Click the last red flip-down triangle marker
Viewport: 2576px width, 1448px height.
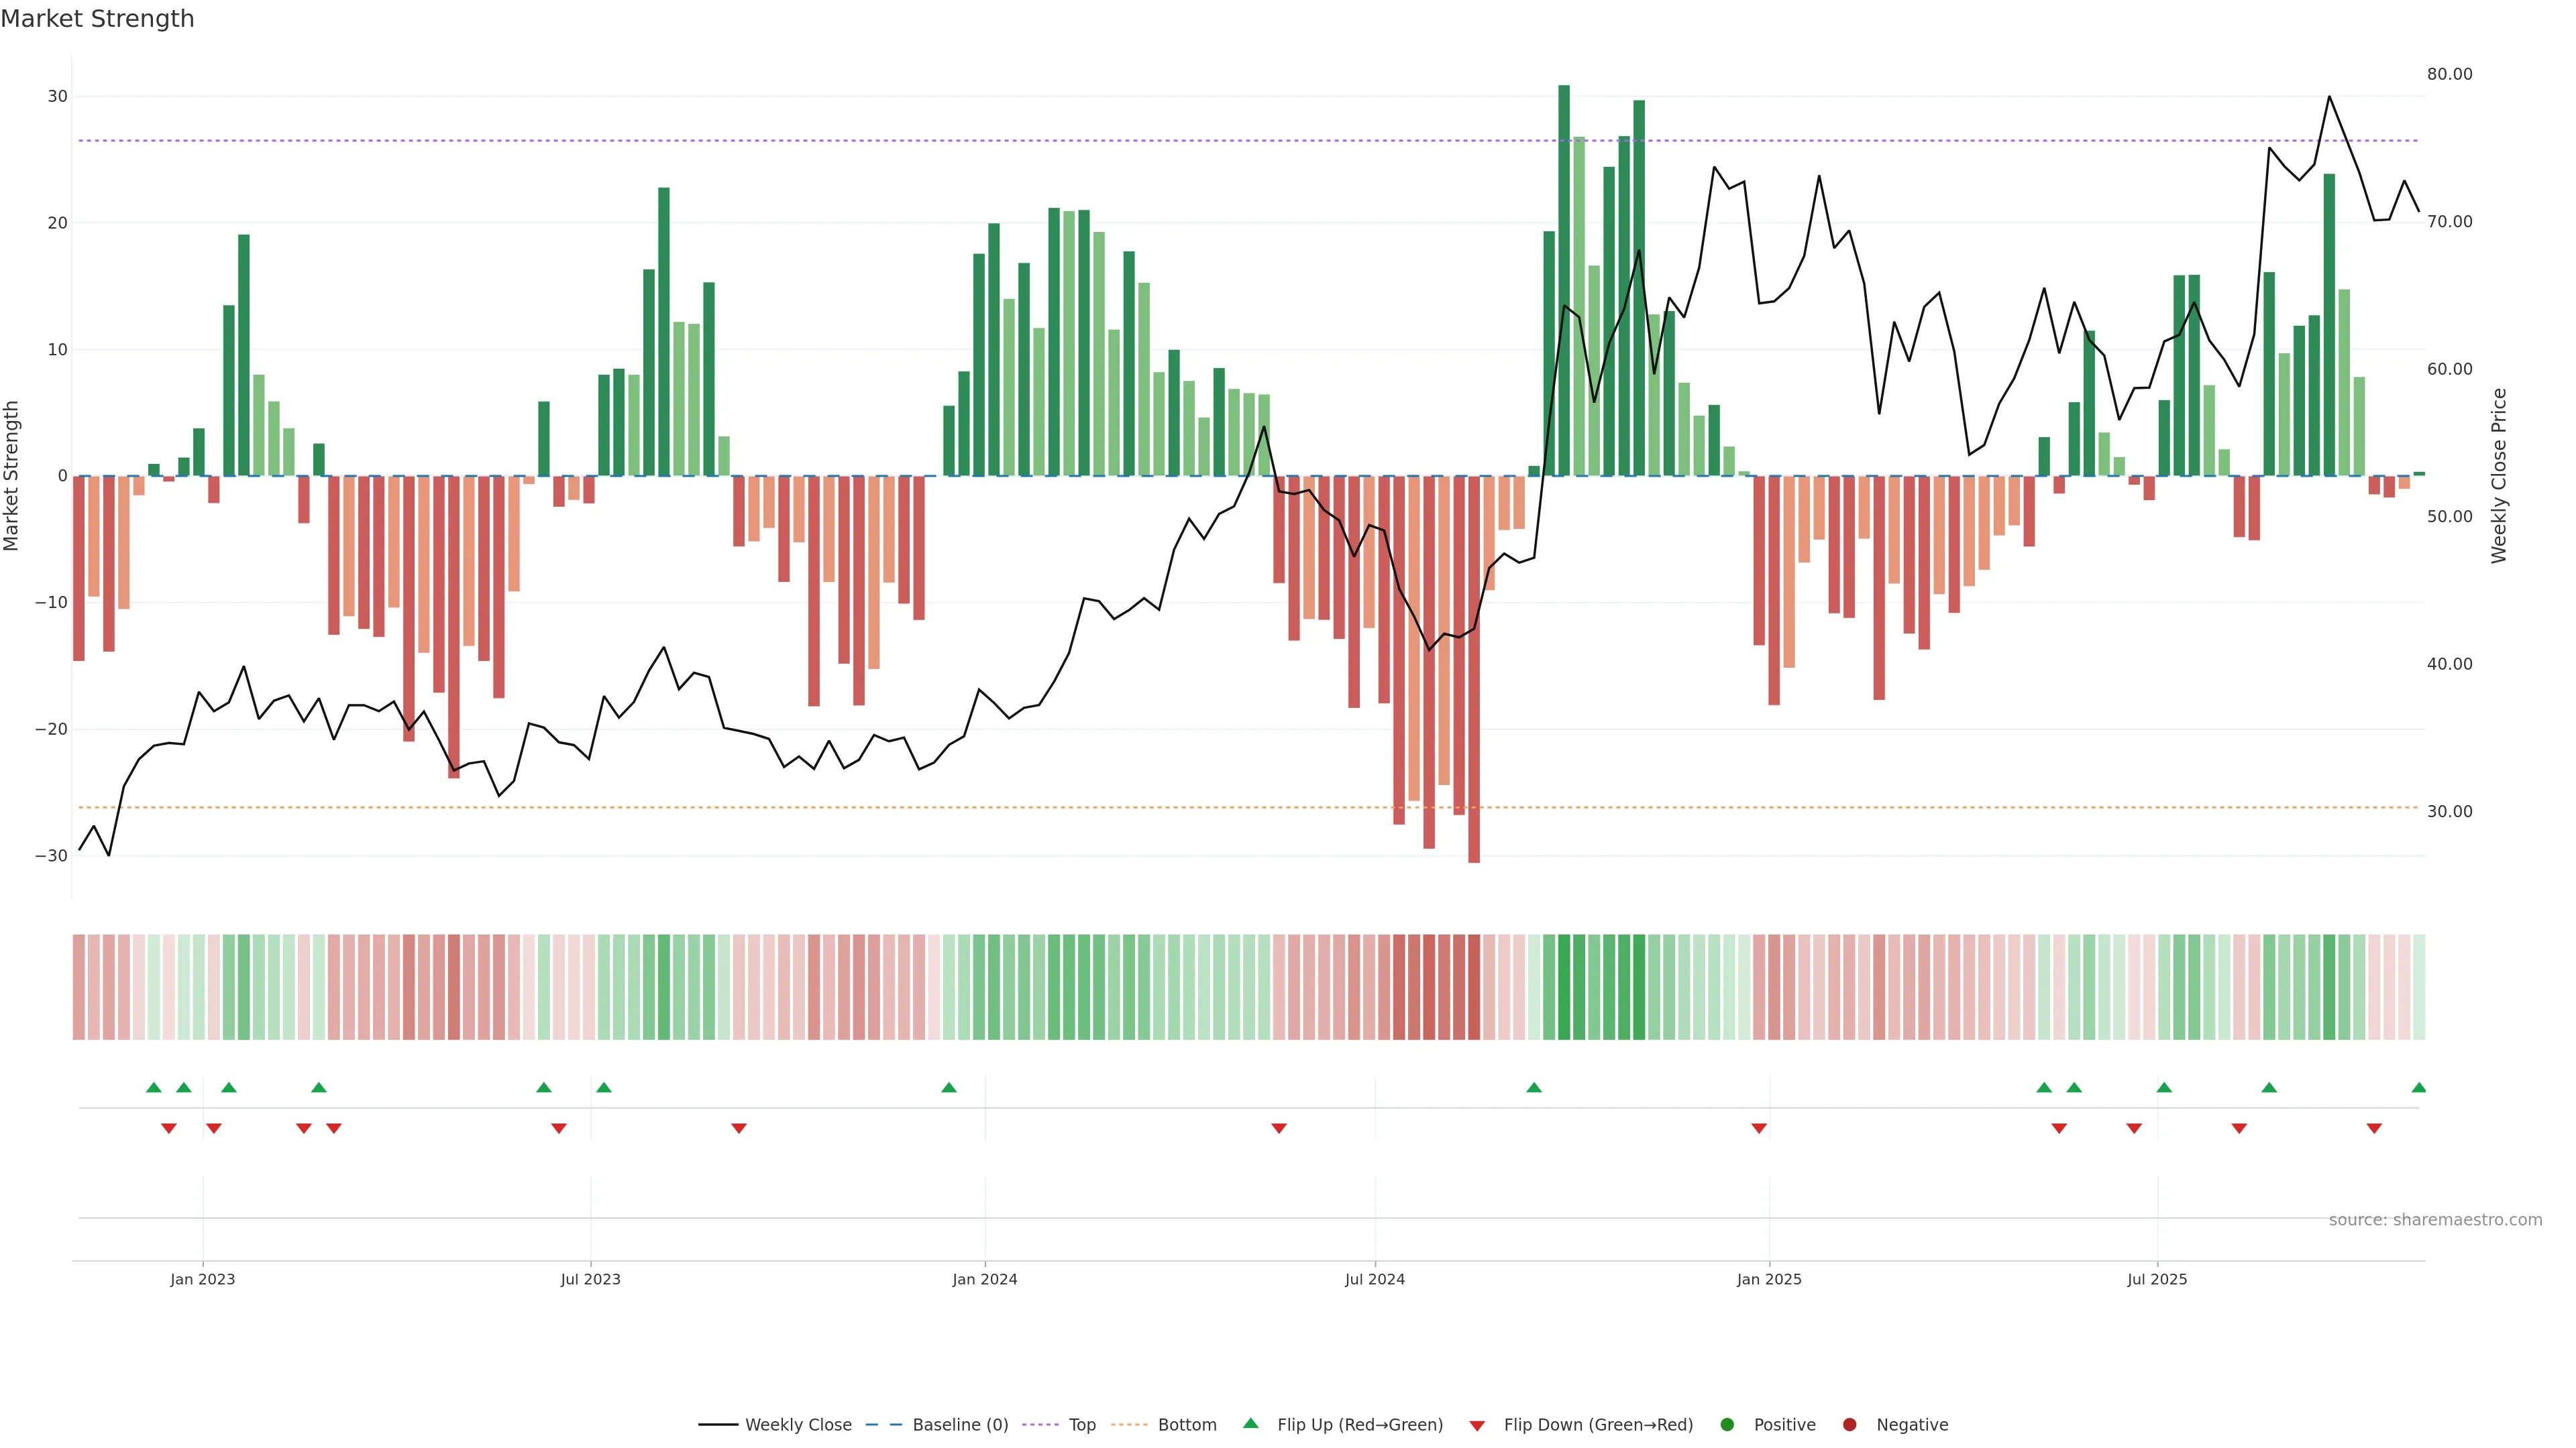[x=2374, y=1128]
